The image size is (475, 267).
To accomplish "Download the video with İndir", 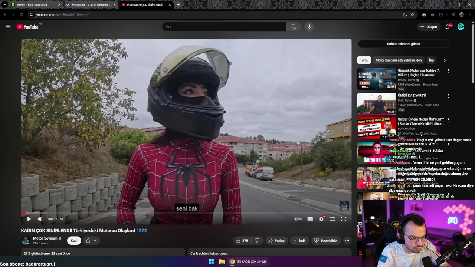I will (x=299, y=241).
